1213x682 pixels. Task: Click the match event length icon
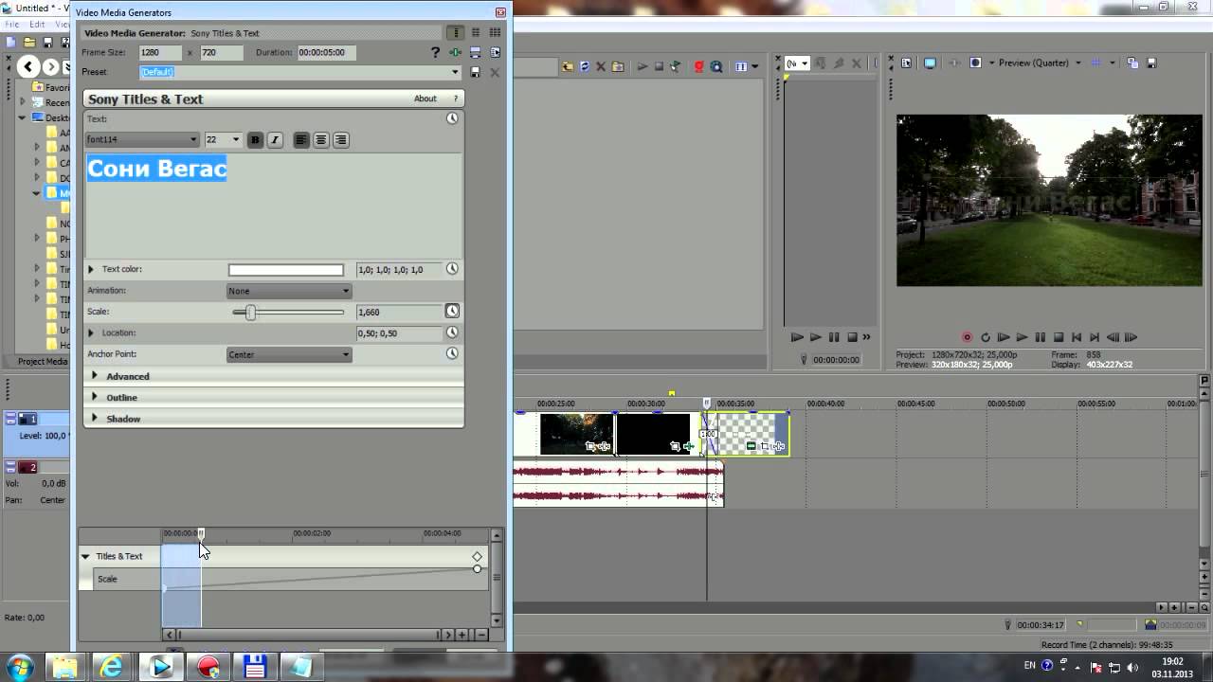click(x=456, y=53)
